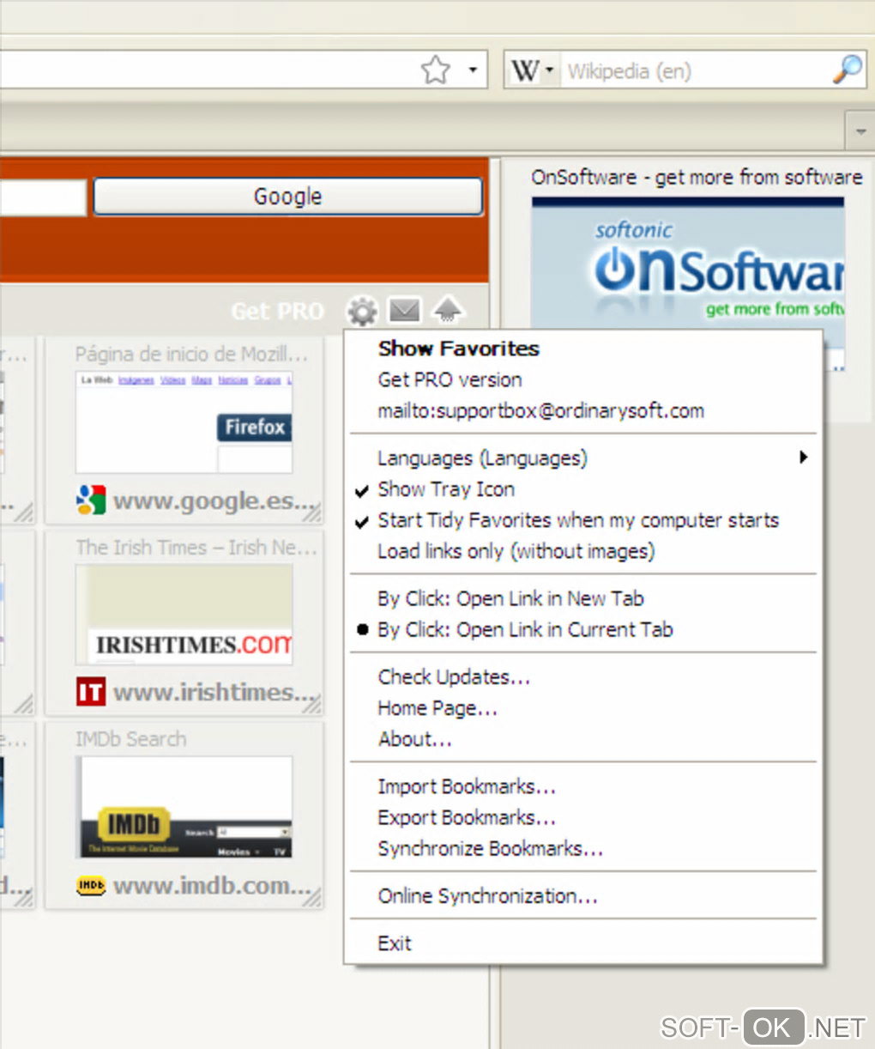The height and width of the screenshot is (1049, 875).
Task: Click the up-arrow home icon
Action: 448,309
